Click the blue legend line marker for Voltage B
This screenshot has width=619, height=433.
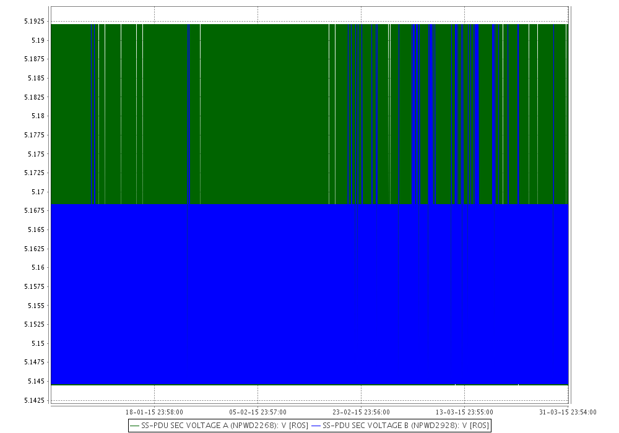[x=316, y=426]
